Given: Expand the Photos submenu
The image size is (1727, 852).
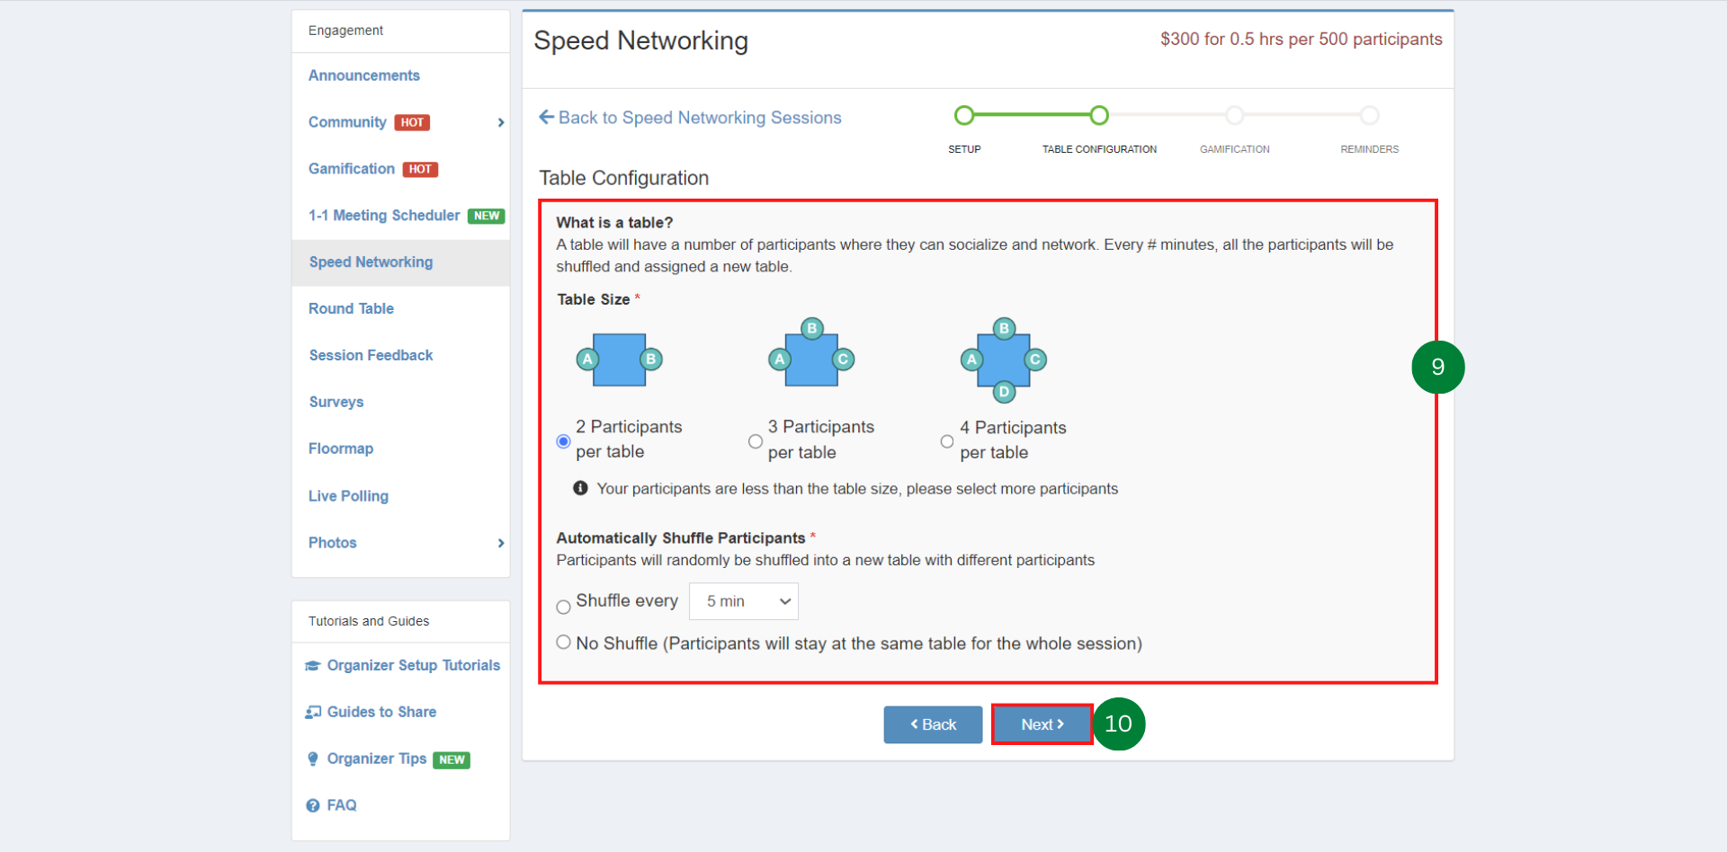Looking at the screenshot, I should [501, 543].
